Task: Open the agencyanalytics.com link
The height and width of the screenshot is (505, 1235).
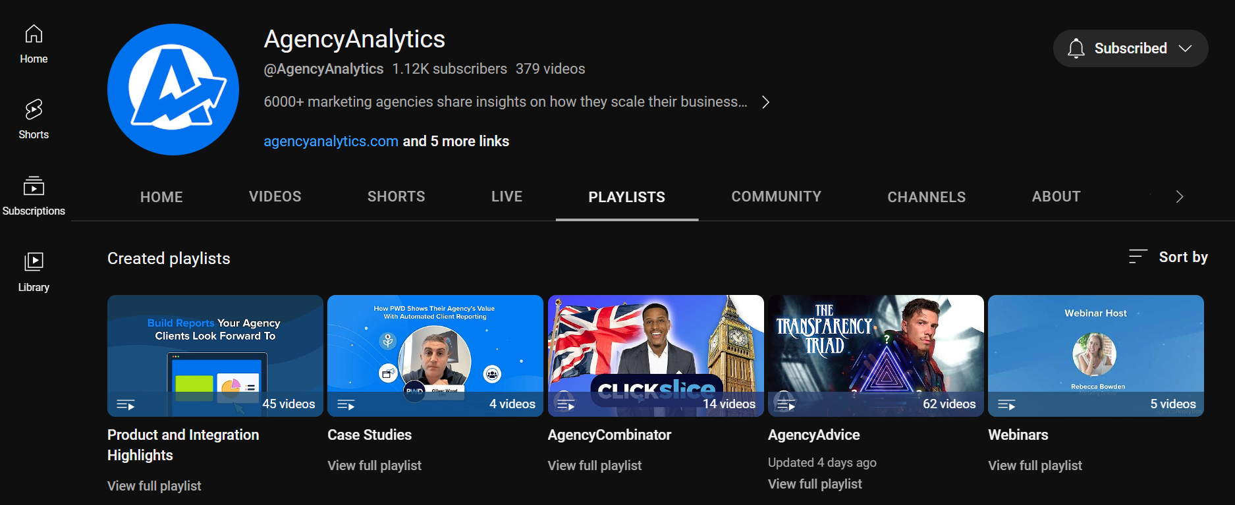Action: coord(331,142)
